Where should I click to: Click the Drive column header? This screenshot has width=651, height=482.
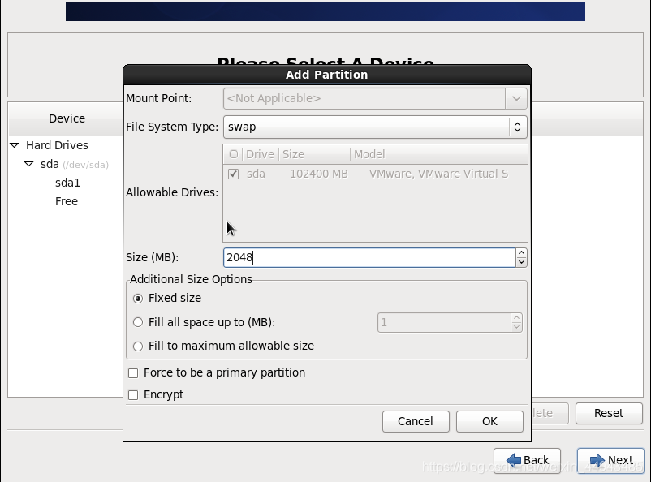[261, 154]
